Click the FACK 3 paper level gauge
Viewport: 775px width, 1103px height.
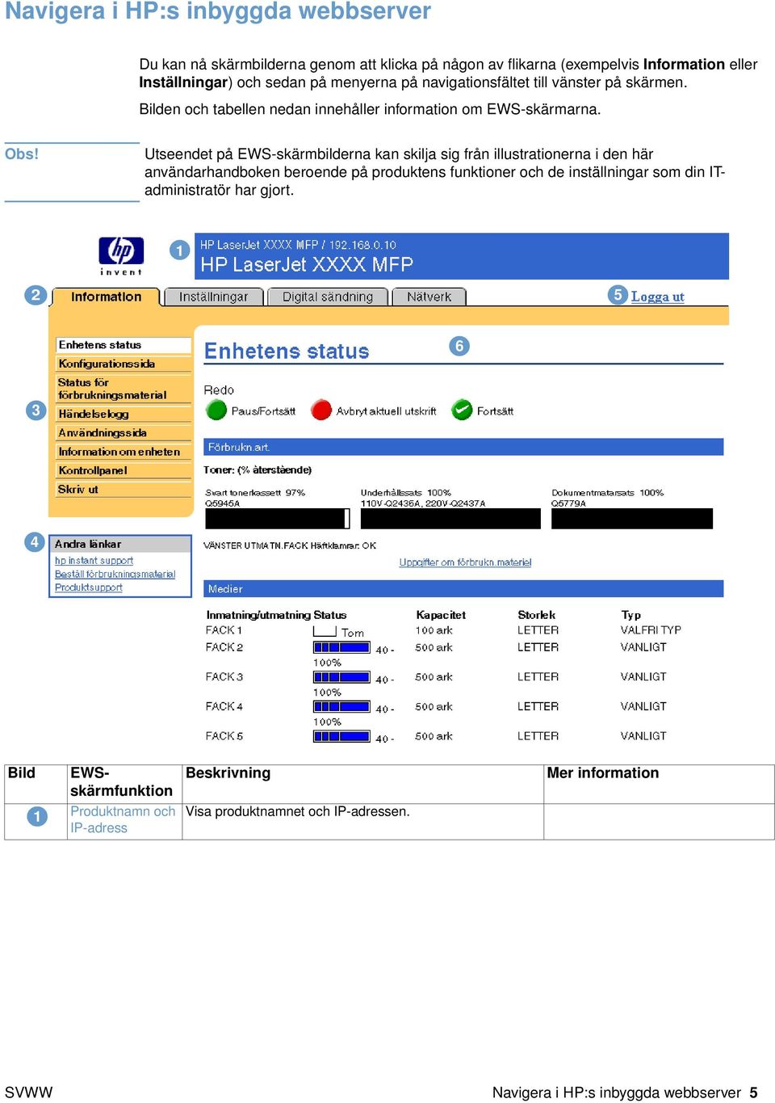(341, 677)
